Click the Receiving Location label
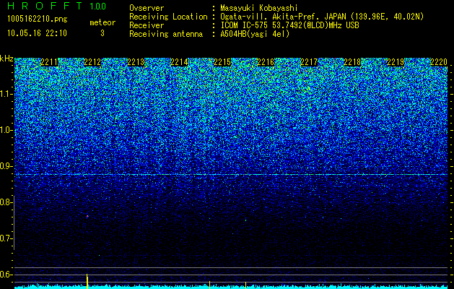This screenshot has width=454, height=289. [x=168, y=17]
